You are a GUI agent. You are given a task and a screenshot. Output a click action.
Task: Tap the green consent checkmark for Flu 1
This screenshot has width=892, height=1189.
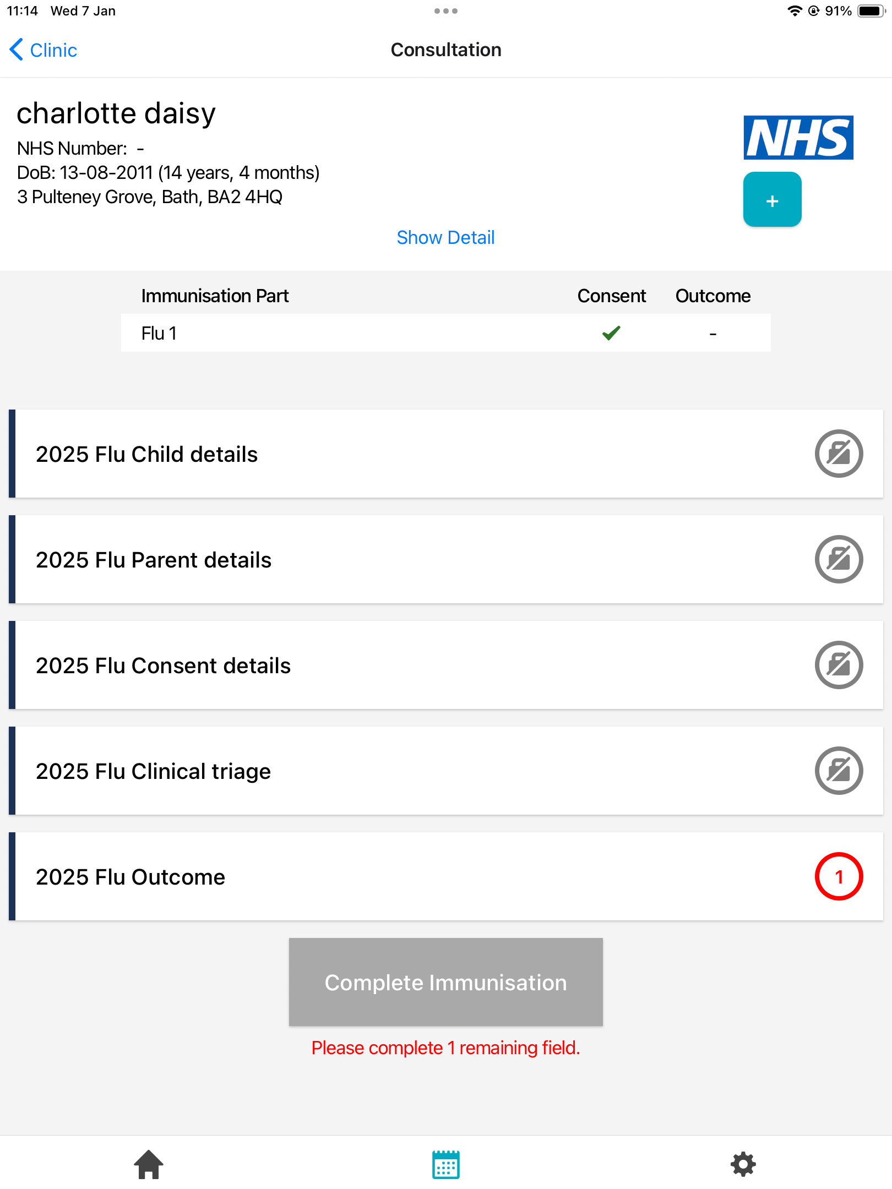pos(611,333)
